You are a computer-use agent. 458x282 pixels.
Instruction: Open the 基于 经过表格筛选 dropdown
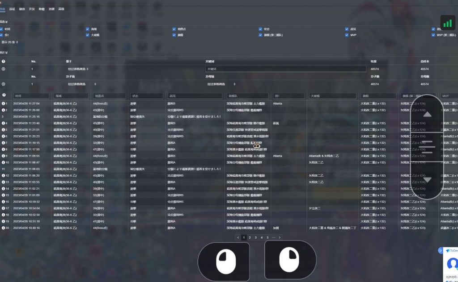78,69
